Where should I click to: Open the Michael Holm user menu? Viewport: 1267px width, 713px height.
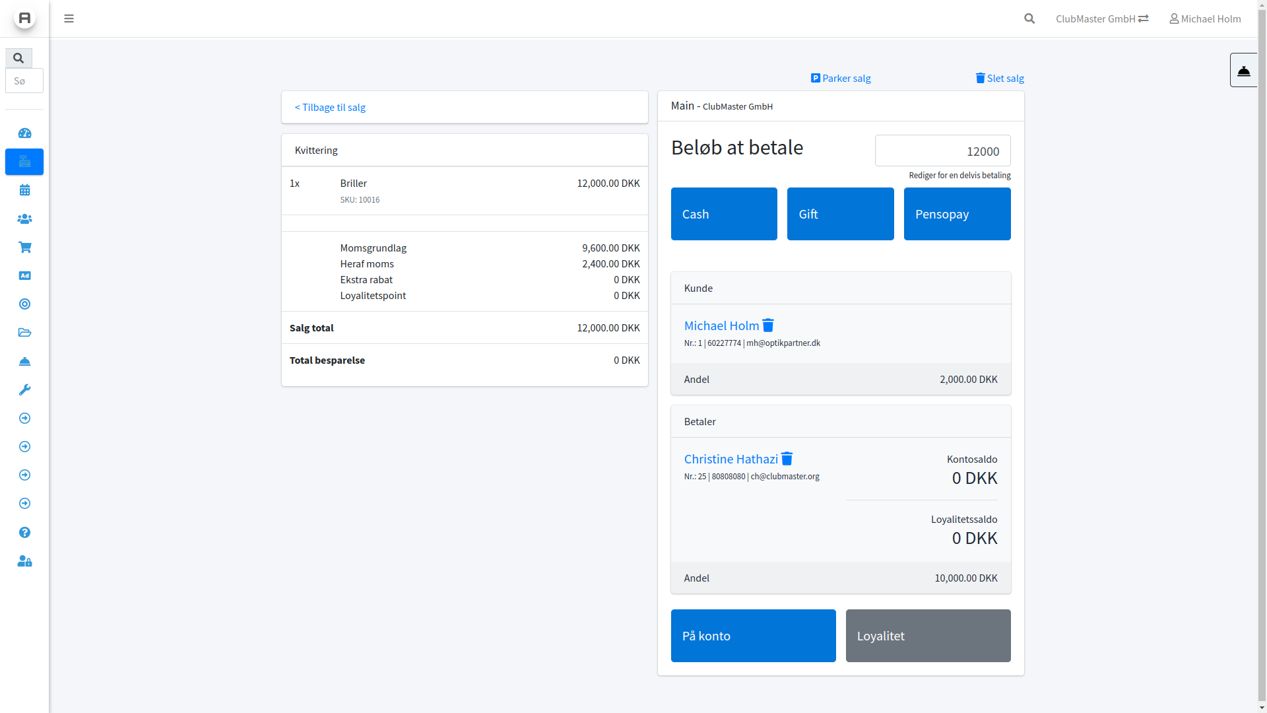[x=1205, y=18]
